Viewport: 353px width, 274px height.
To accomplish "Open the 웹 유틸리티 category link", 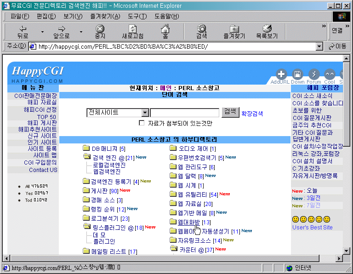I will (x=193, y=194).
